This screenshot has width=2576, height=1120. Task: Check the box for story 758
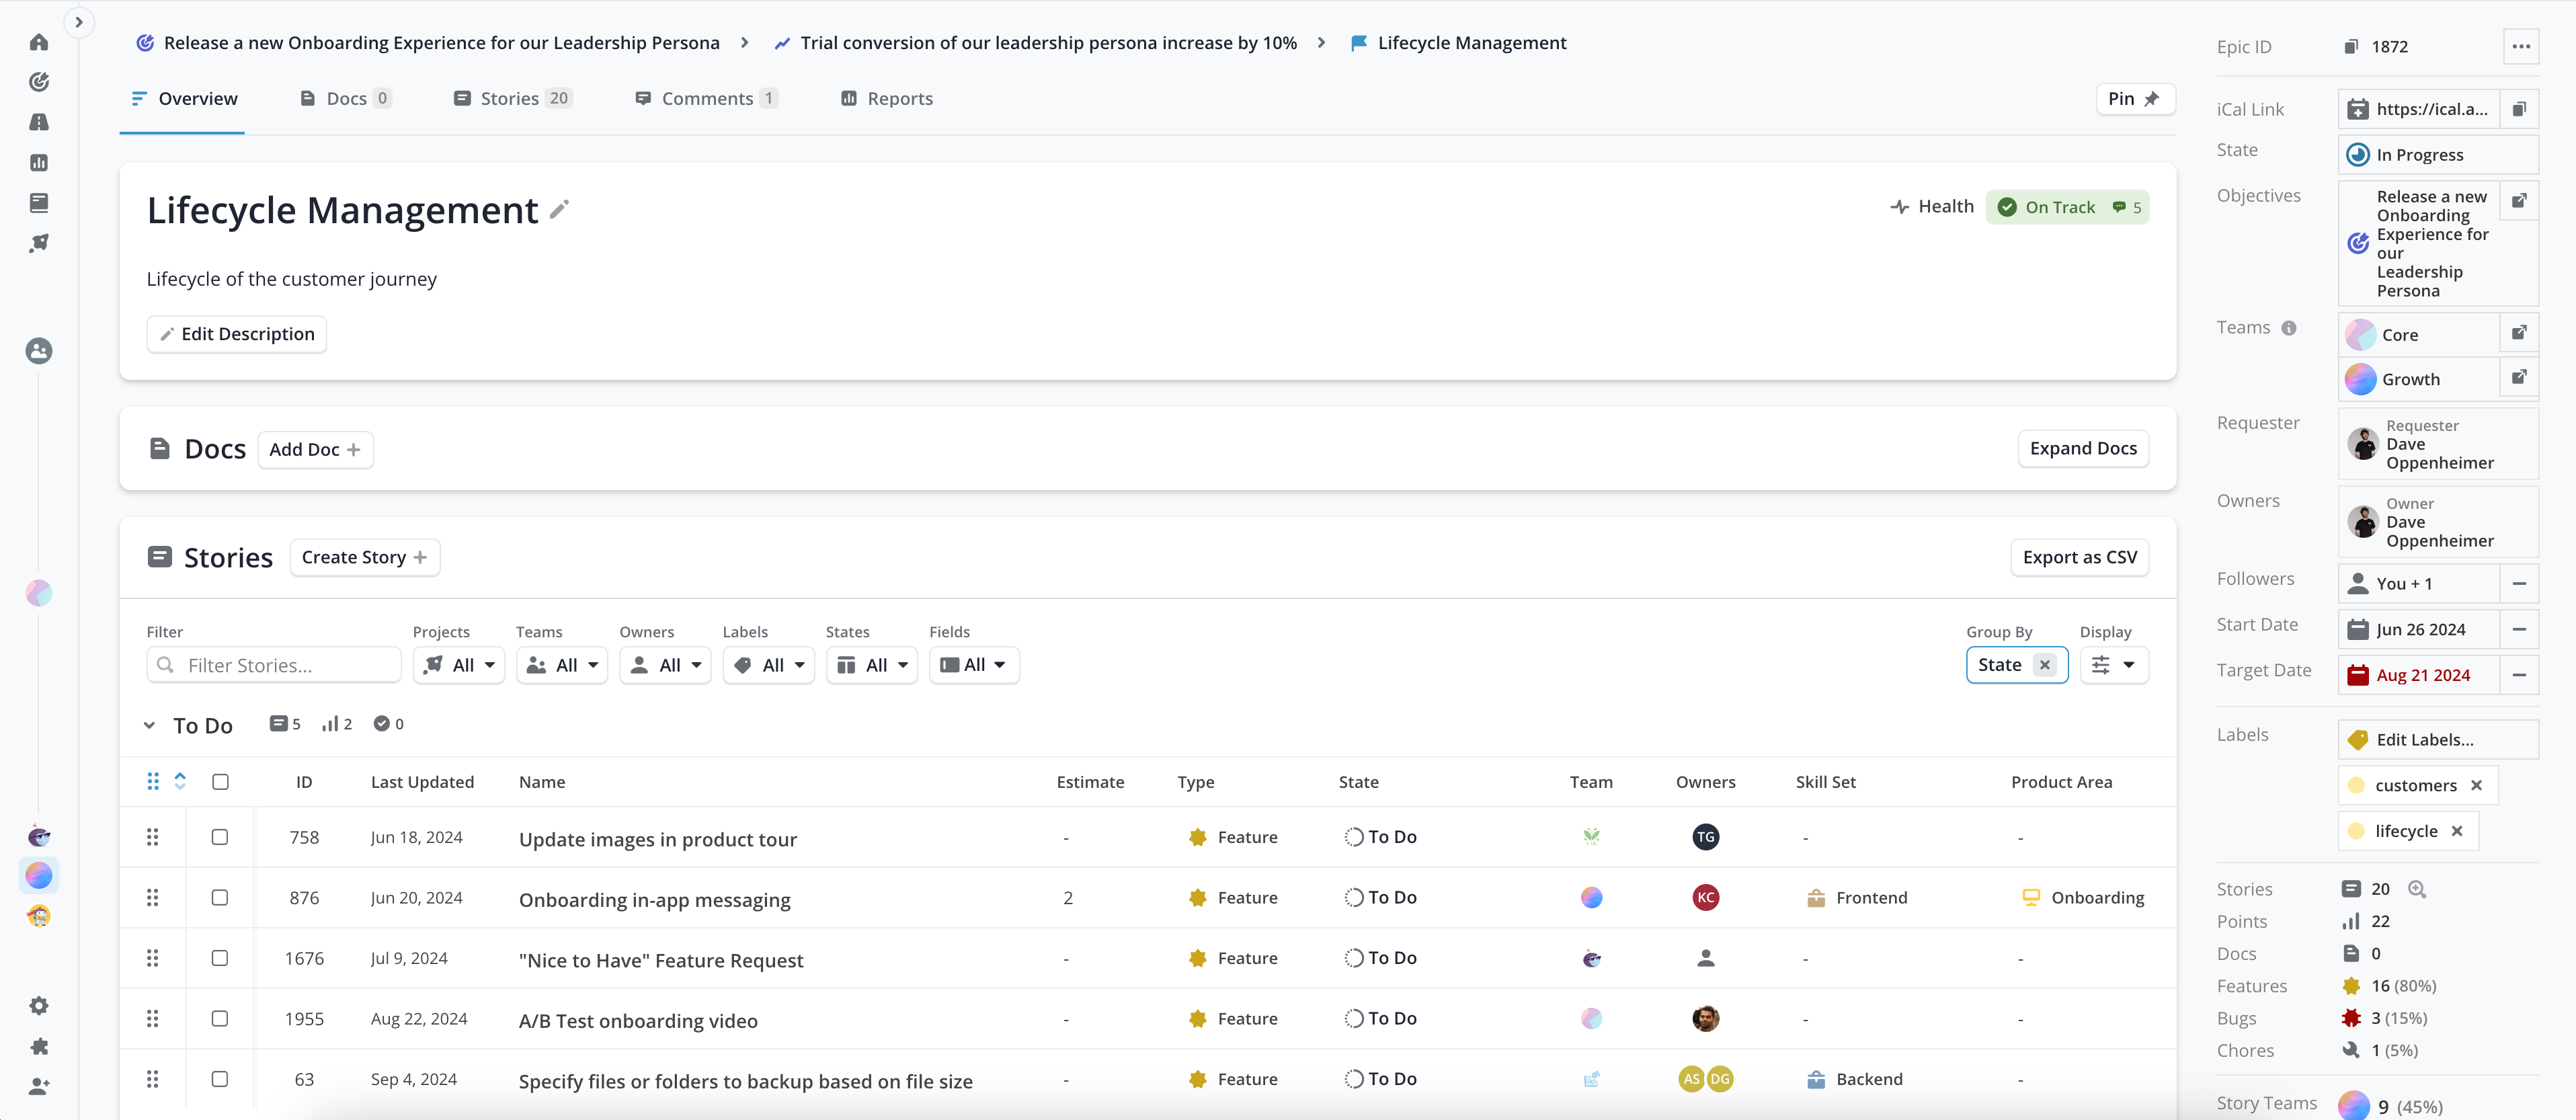click(x=220, y=837)
